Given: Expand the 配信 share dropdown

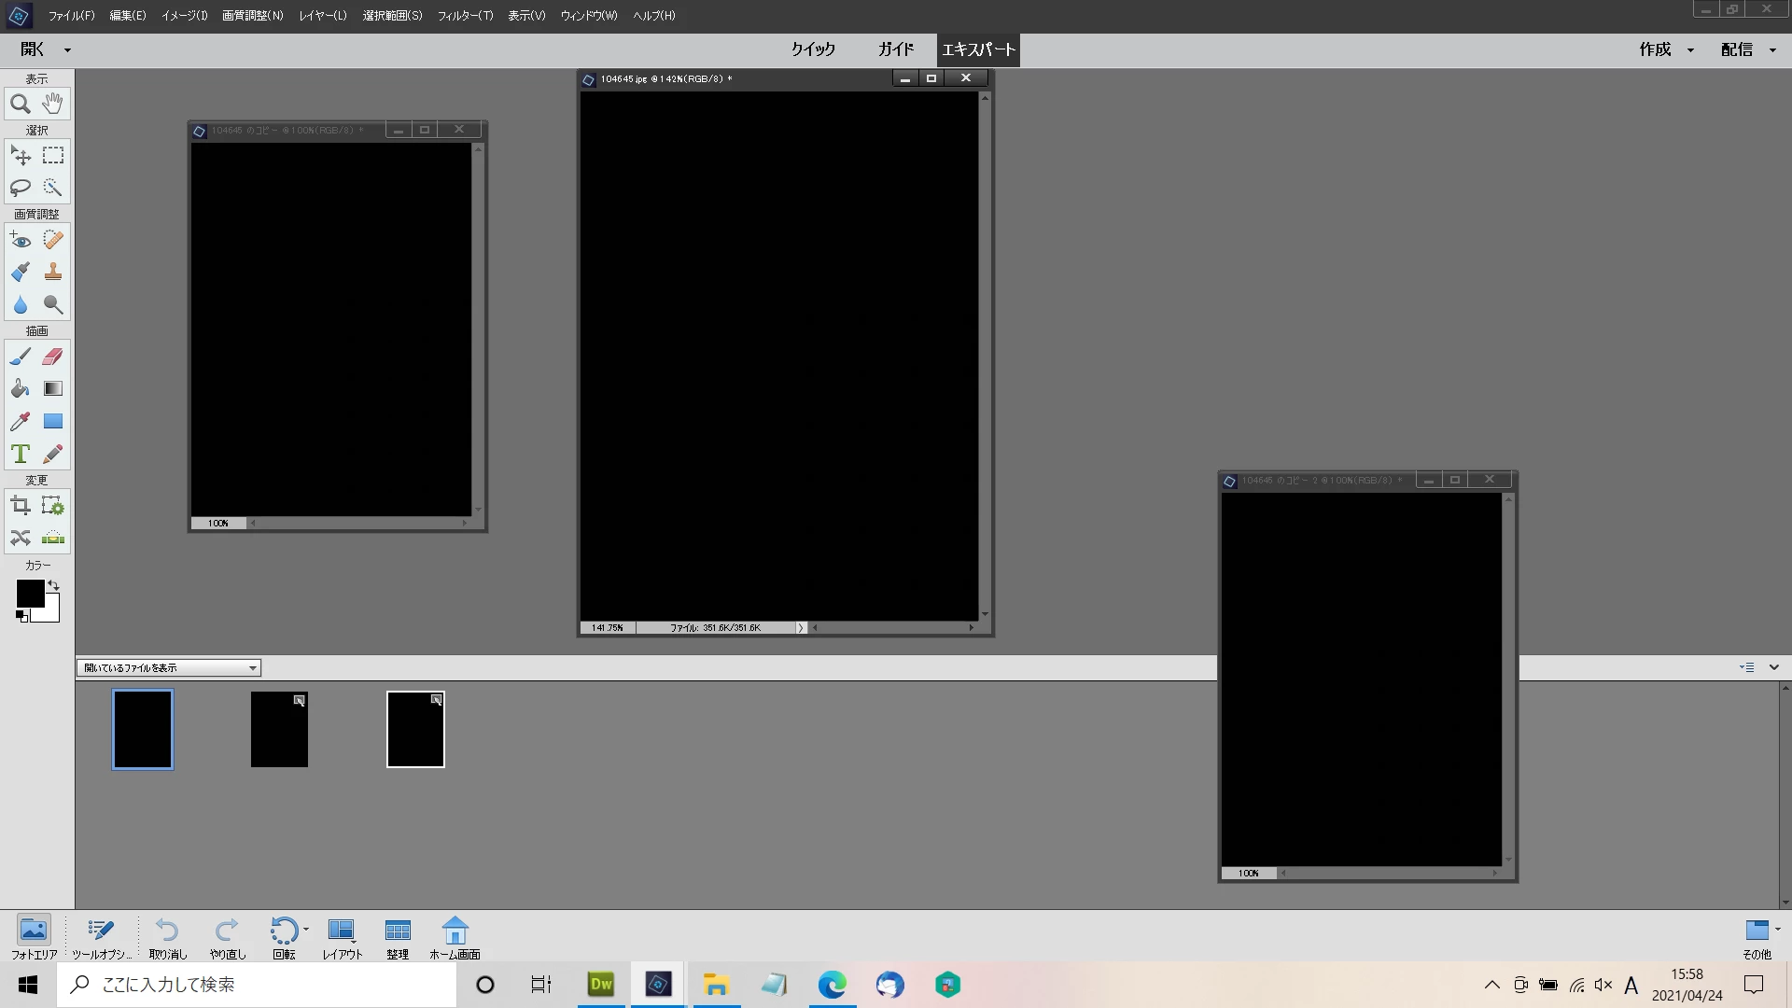Looking at the screenshot, I should [1747, 49].
